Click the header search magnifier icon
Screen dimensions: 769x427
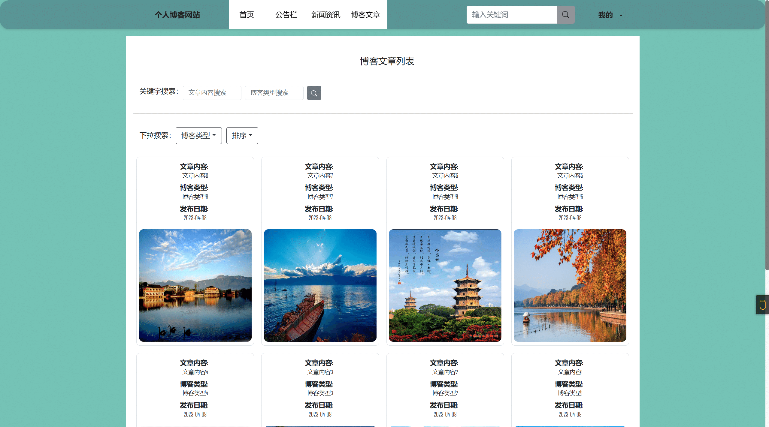tap(565, 15)
